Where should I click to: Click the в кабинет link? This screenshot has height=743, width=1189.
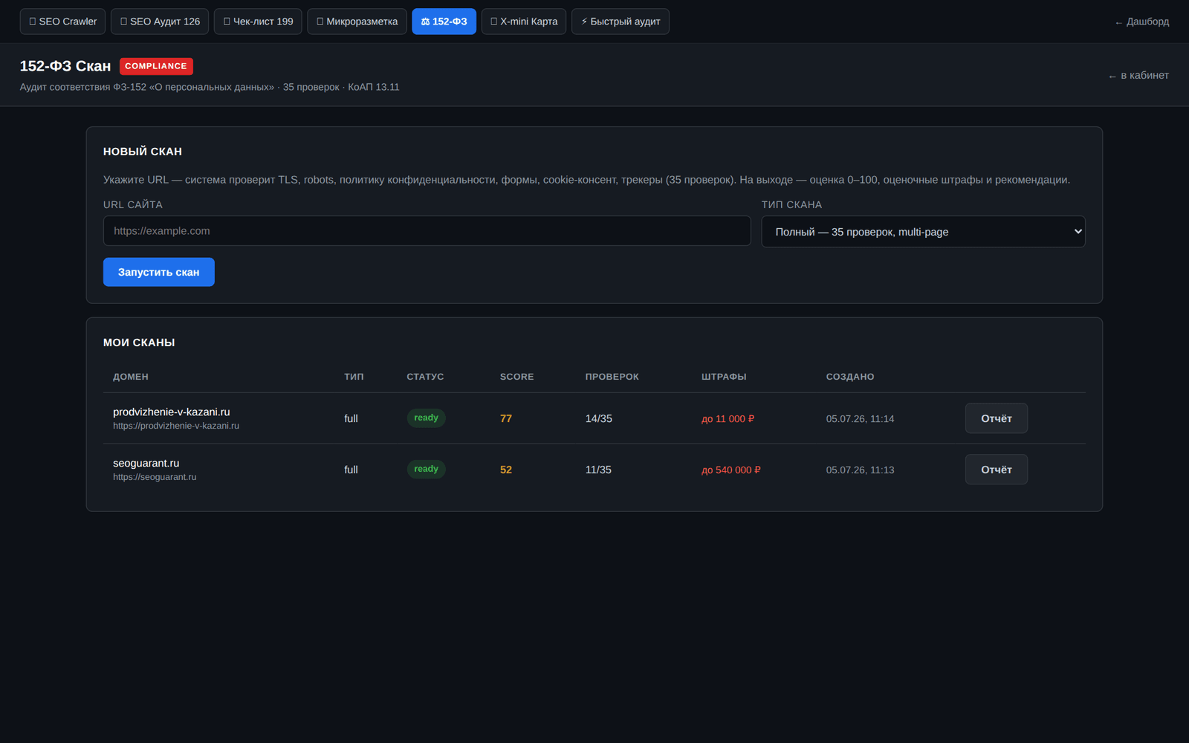click(1138, 75)
